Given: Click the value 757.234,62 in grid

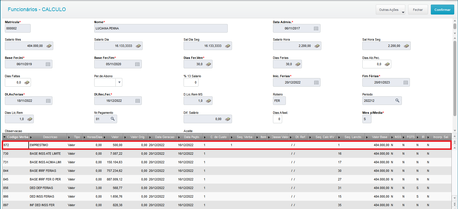Looking at the screenshot, I should click(x=115, y=171).
